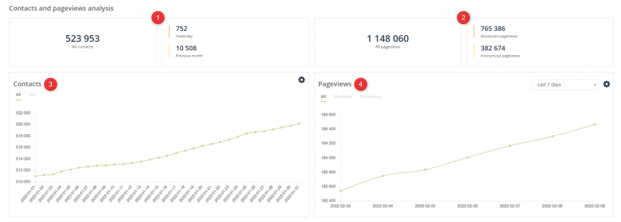Click the 752 Yesterday contacts stat
The width and height of the screenshot is (621, 222).
click(x=184, y=31)
